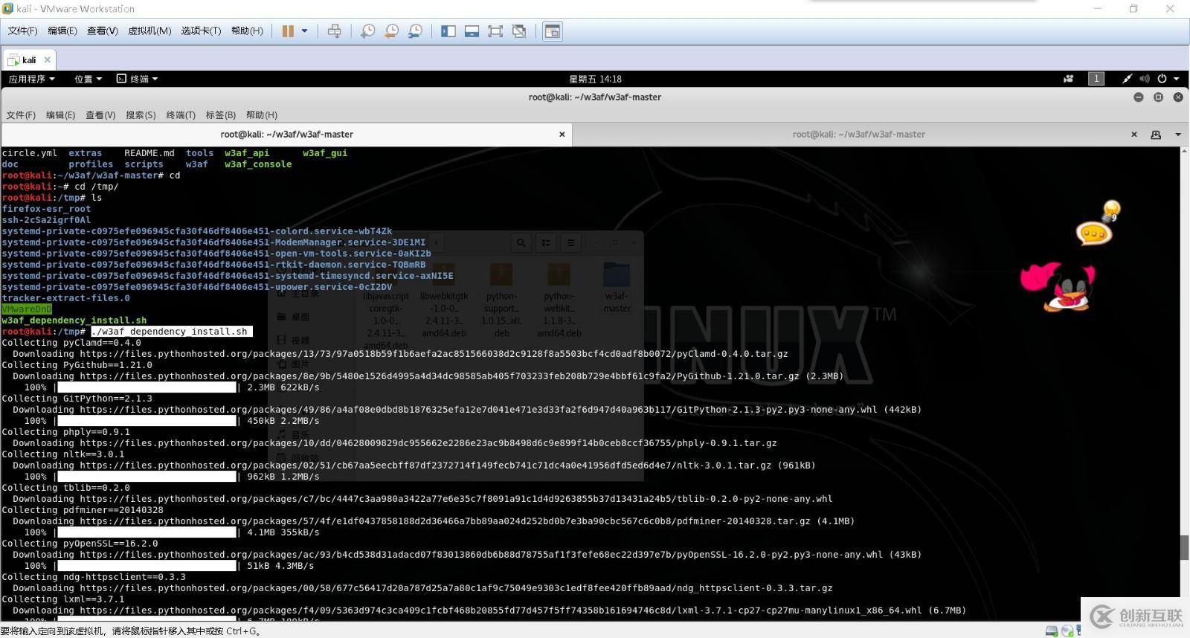This screenshot has height=638, width=1190.
Task: Open VMware 文件(F) menu
Action: (x=22, y=31)
